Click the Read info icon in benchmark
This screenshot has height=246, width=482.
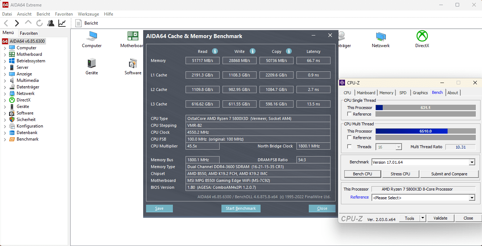215,51
